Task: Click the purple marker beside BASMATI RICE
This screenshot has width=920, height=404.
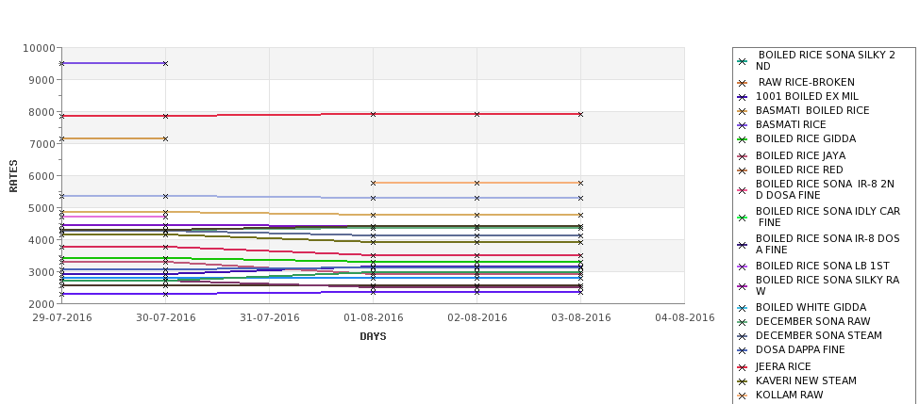Action: click(743, 125)
